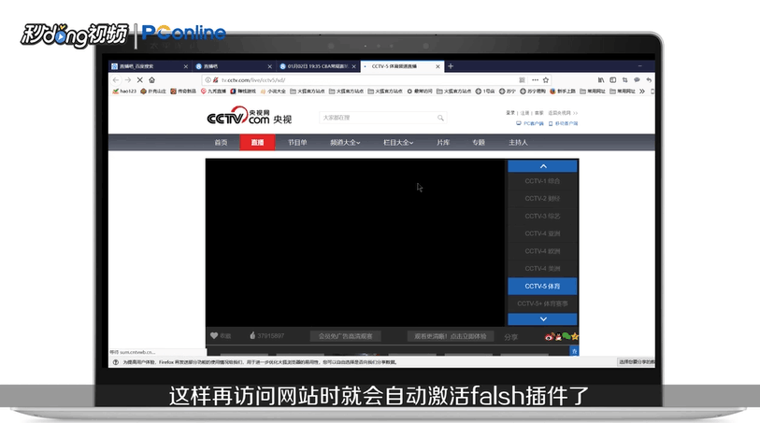
Task: Select CCTV-4 美洲 channel
Action: tap(542, 268)
